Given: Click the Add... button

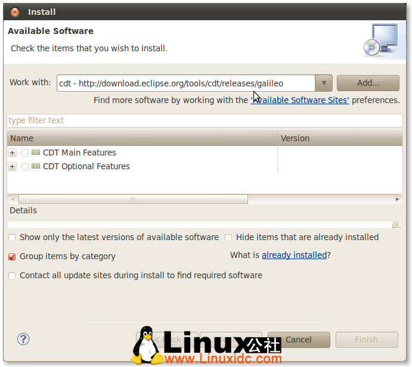Looking at the screenshot, I should tap(368, 83).
